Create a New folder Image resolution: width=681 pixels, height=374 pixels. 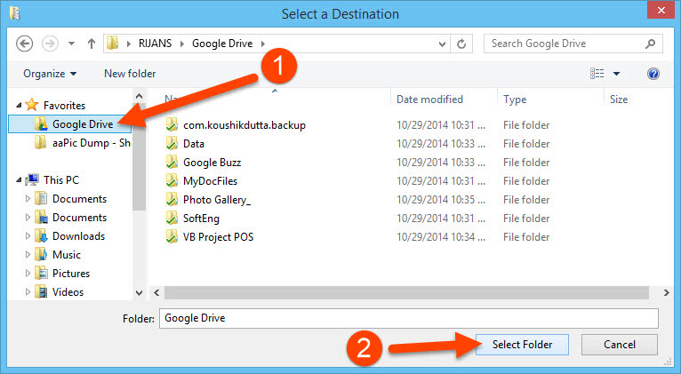[x=130, y=74]
